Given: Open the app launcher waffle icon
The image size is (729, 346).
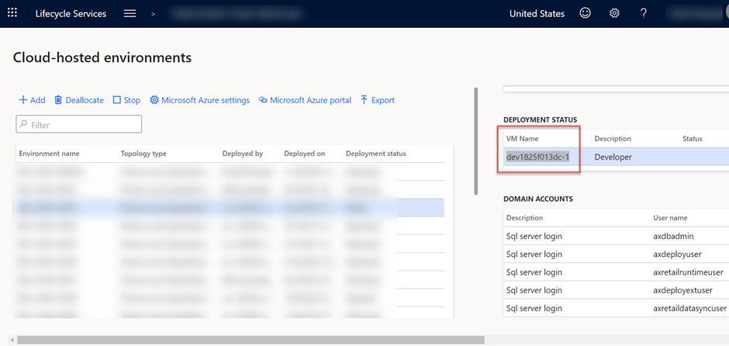Looking at the screenshot, I should click(x=12, y=13).
